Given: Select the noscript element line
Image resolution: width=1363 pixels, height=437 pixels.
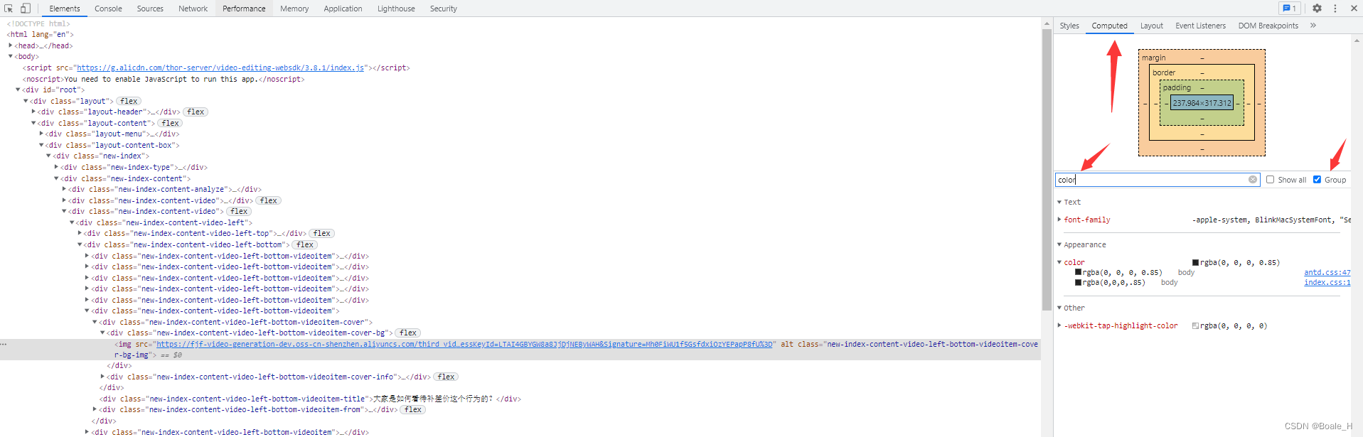Looking at the screenshot, I should pyautogui.click(x=163, y=79).
